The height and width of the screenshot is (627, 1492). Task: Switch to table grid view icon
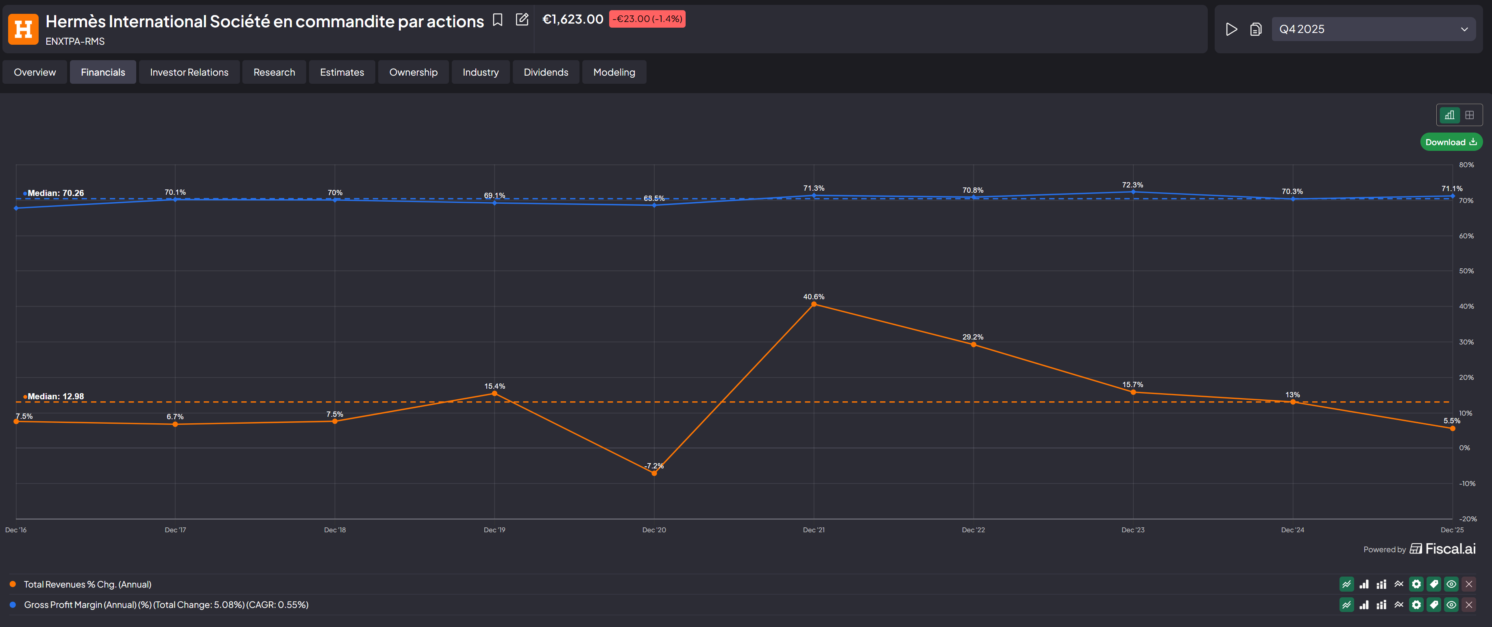[1469, 115]
